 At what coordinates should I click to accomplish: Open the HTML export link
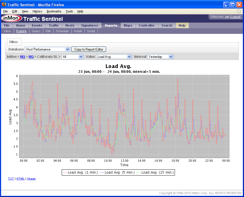pyautogui.click(x=20, y=179)
